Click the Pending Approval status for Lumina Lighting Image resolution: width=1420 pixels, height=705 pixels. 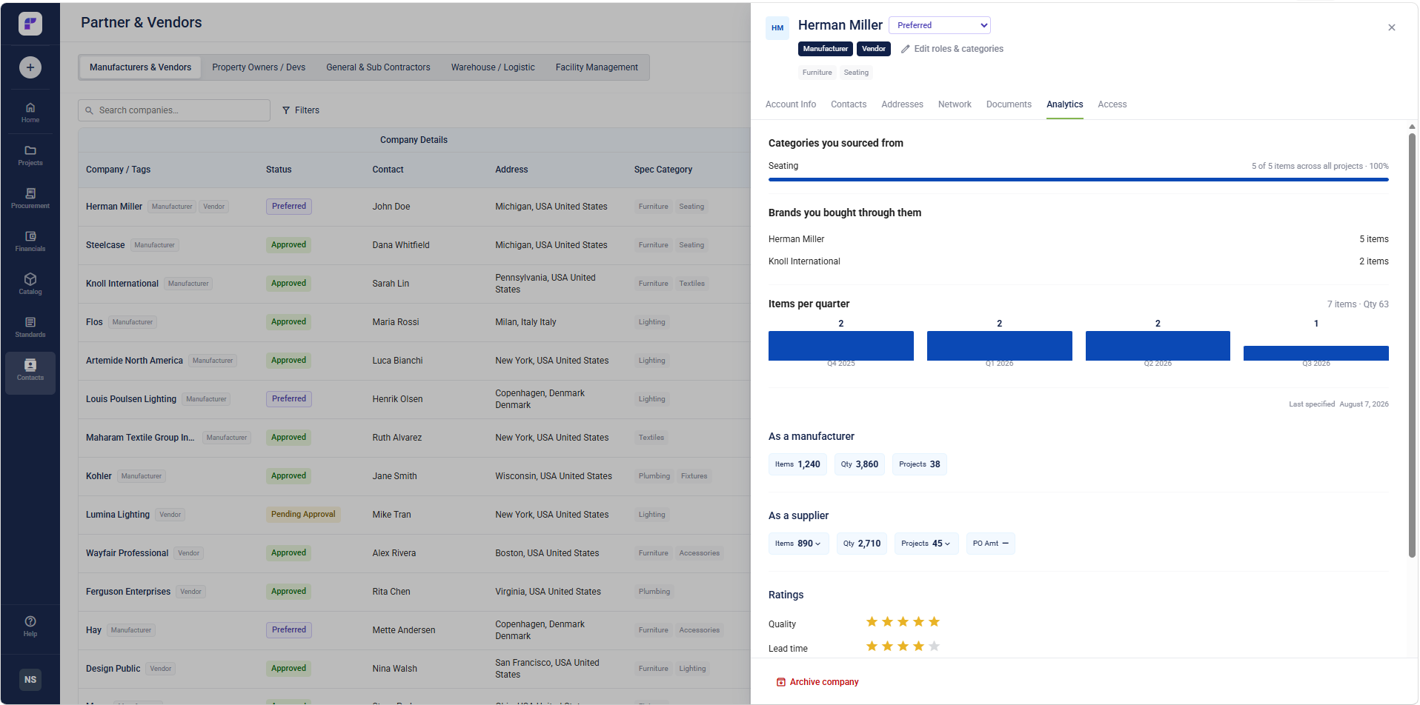303,515
